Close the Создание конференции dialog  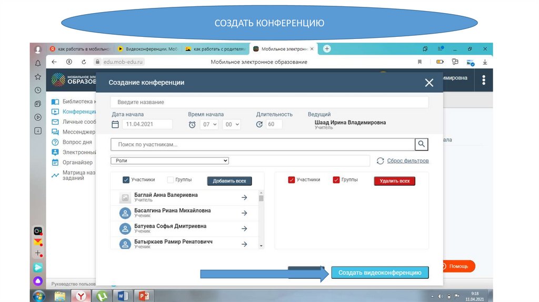coord(429,83)
